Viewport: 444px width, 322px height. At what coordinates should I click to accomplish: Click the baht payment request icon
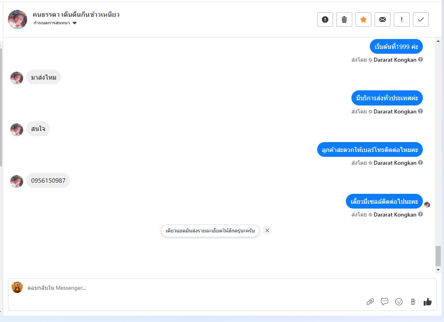coord(413,302)
